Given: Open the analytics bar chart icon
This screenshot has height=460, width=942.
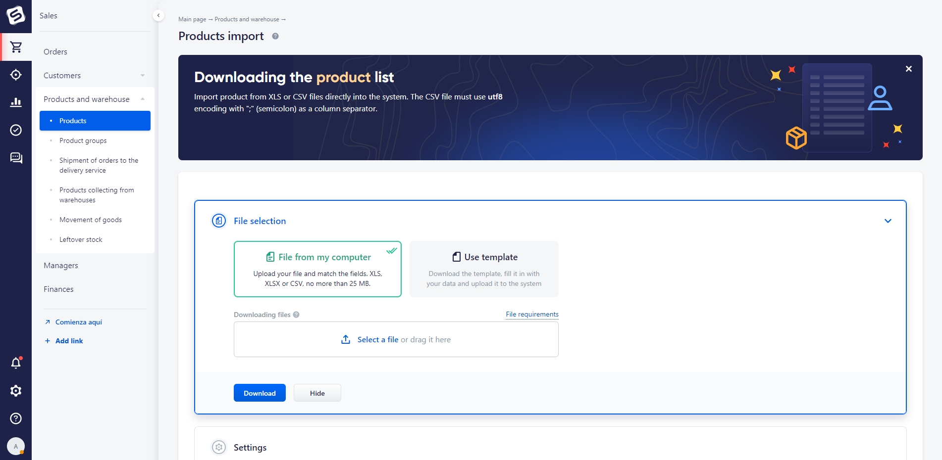Looking at the screenshot, I should click(x=16, y=102).
